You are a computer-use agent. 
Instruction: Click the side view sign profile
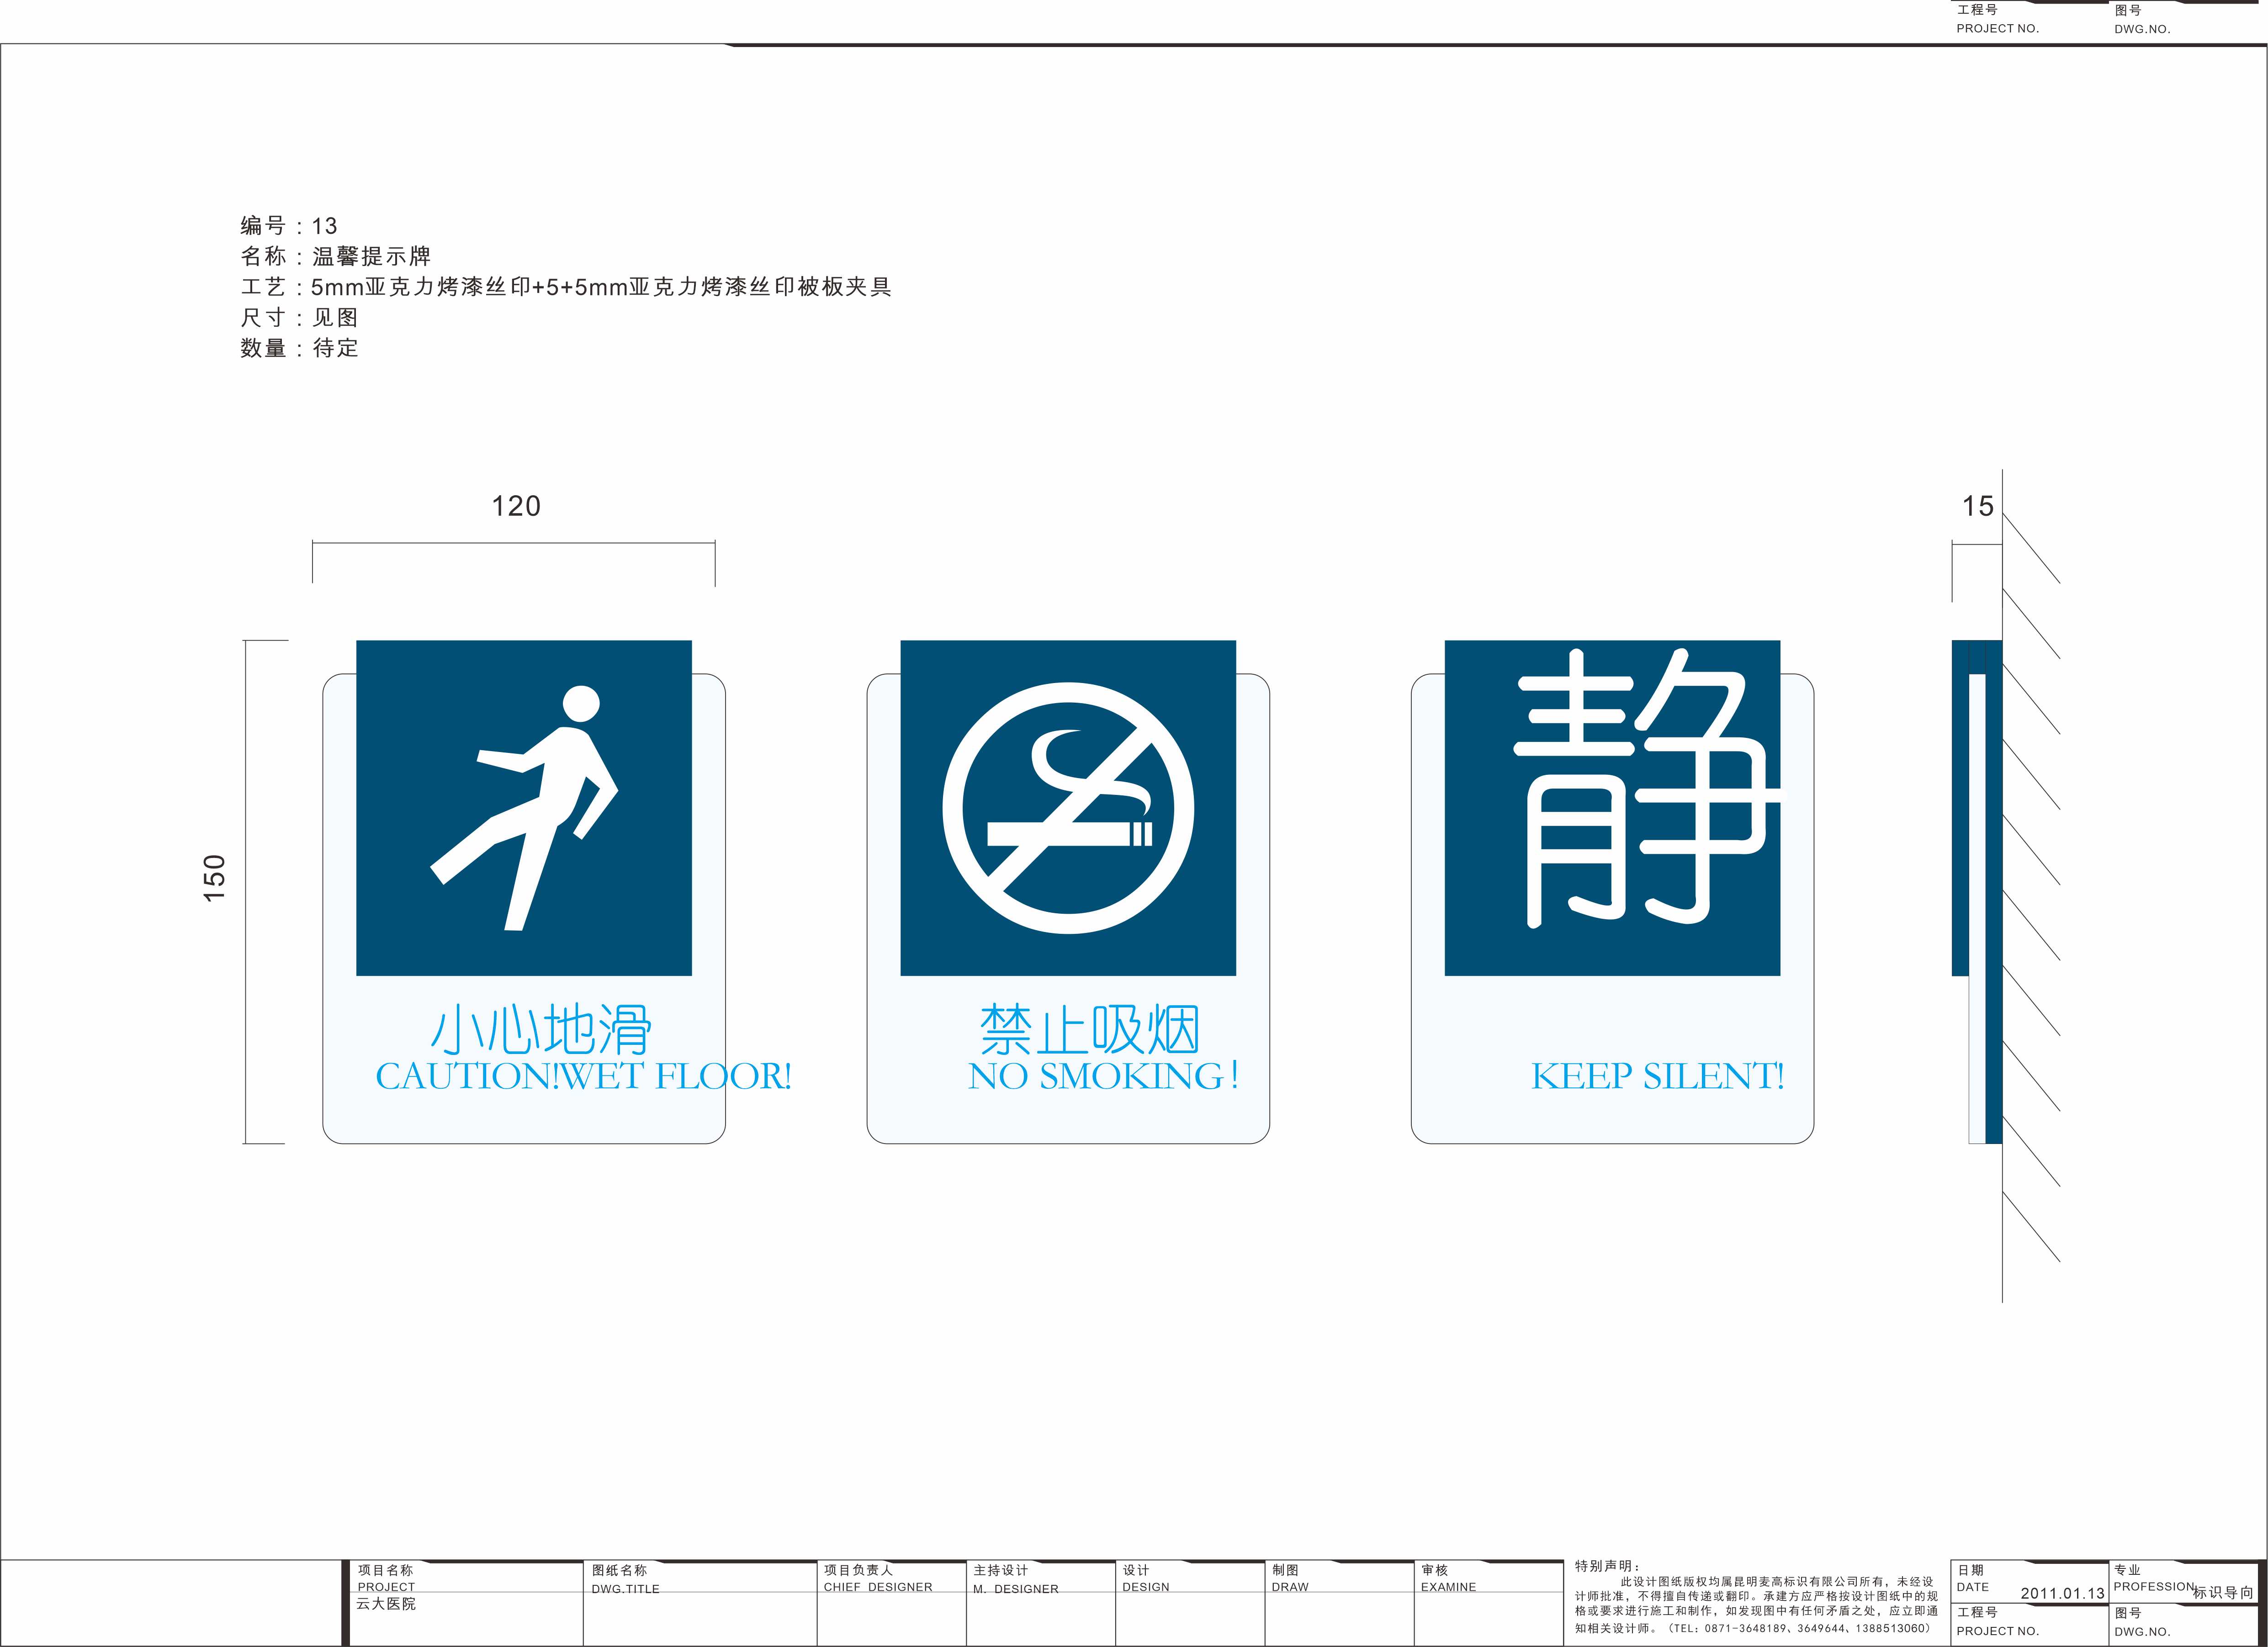click(x=1977, y=890)
